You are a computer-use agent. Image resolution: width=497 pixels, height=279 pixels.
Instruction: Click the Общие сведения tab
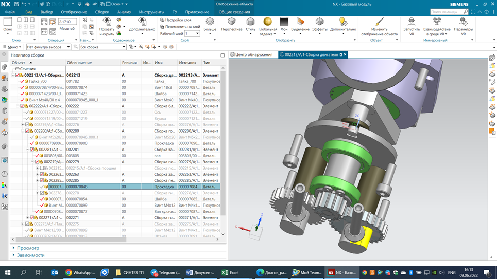click(234, 12)
